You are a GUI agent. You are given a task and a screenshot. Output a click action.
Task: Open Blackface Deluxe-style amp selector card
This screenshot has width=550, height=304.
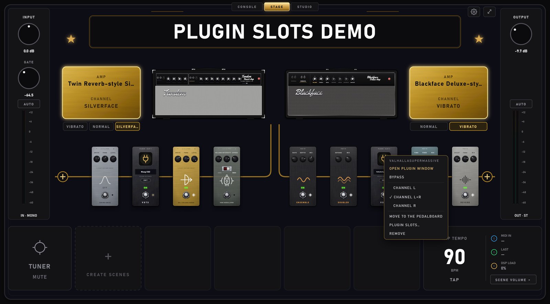tap(449, 93)
